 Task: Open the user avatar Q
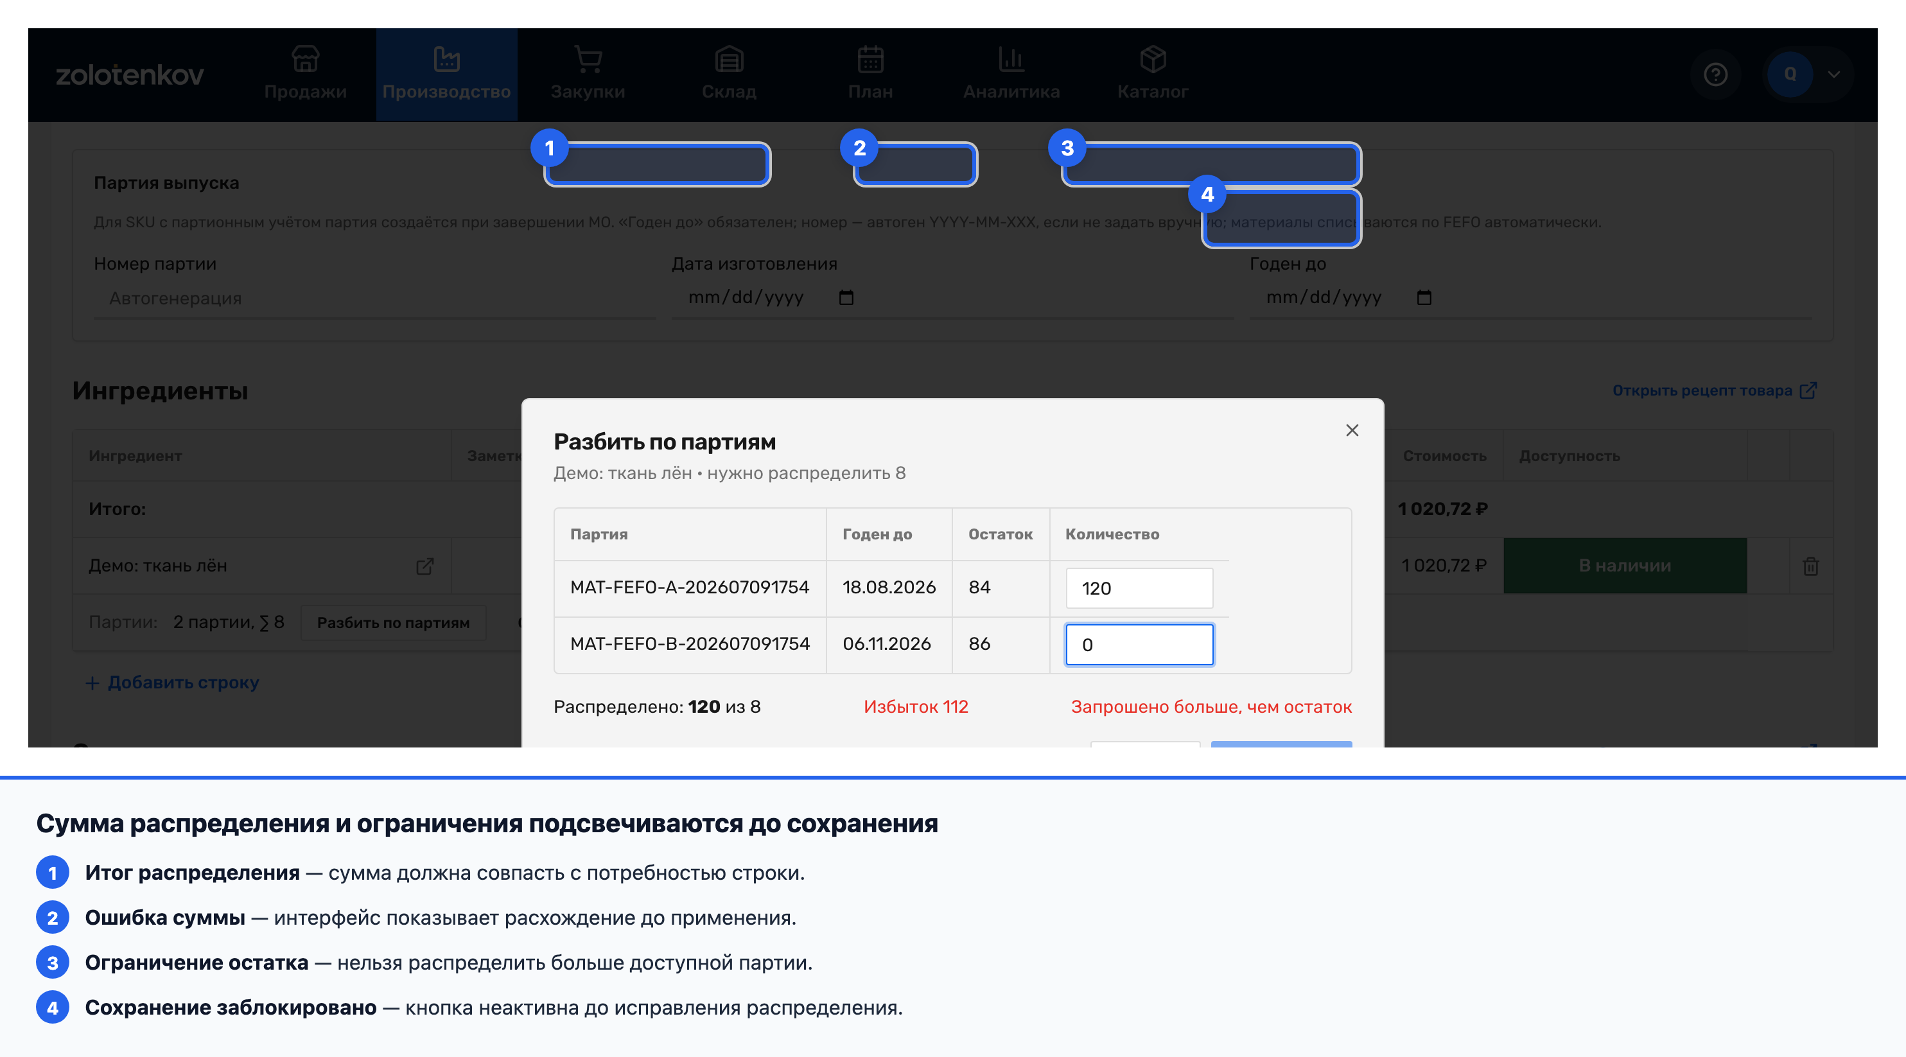pyautogui.click(x=1790, y=74)
